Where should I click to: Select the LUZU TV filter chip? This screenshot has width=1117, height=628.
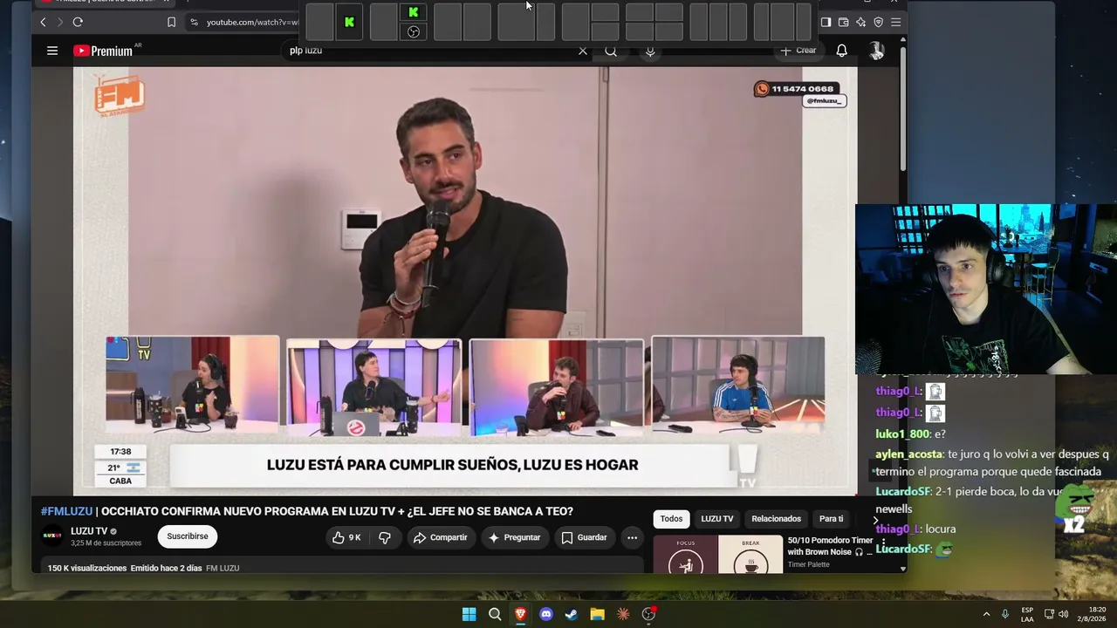click(717, 519)
